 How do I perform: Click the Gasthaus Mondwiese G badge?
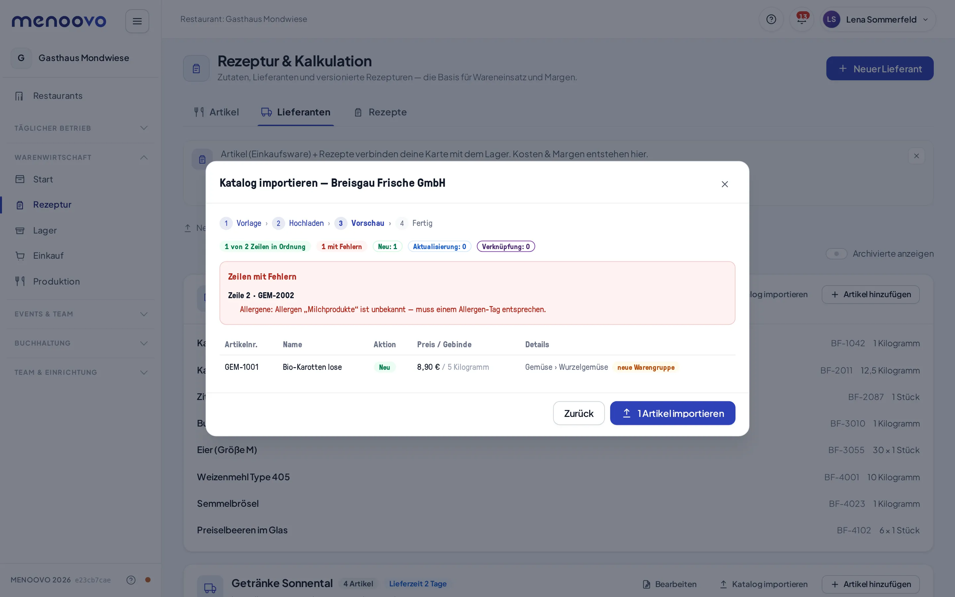coord(21,58)
